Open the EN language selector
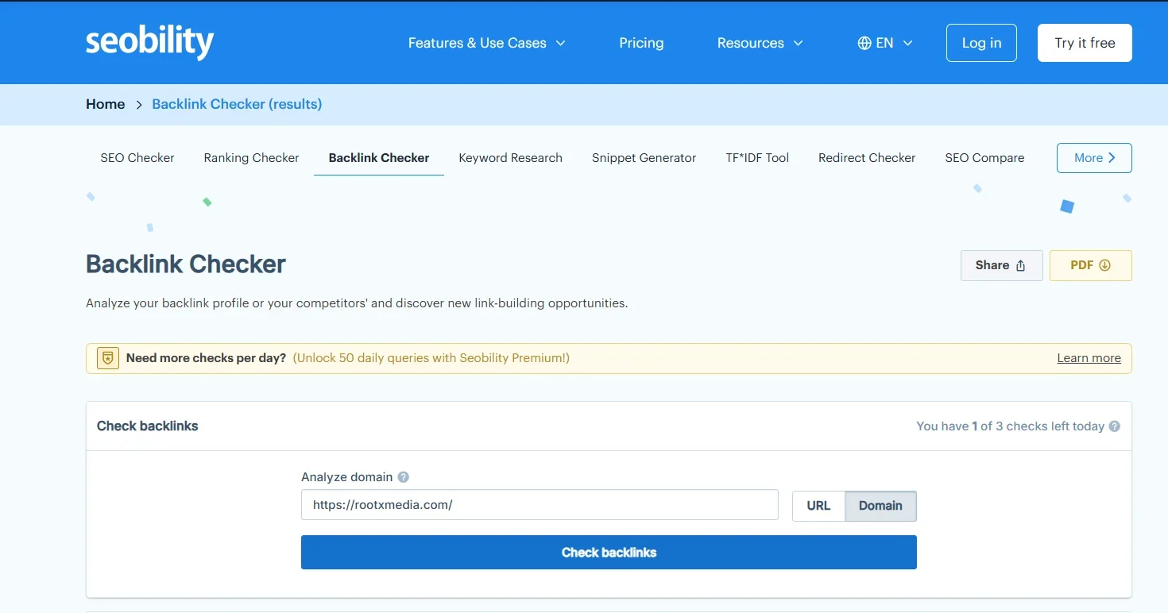 (885, 43)
